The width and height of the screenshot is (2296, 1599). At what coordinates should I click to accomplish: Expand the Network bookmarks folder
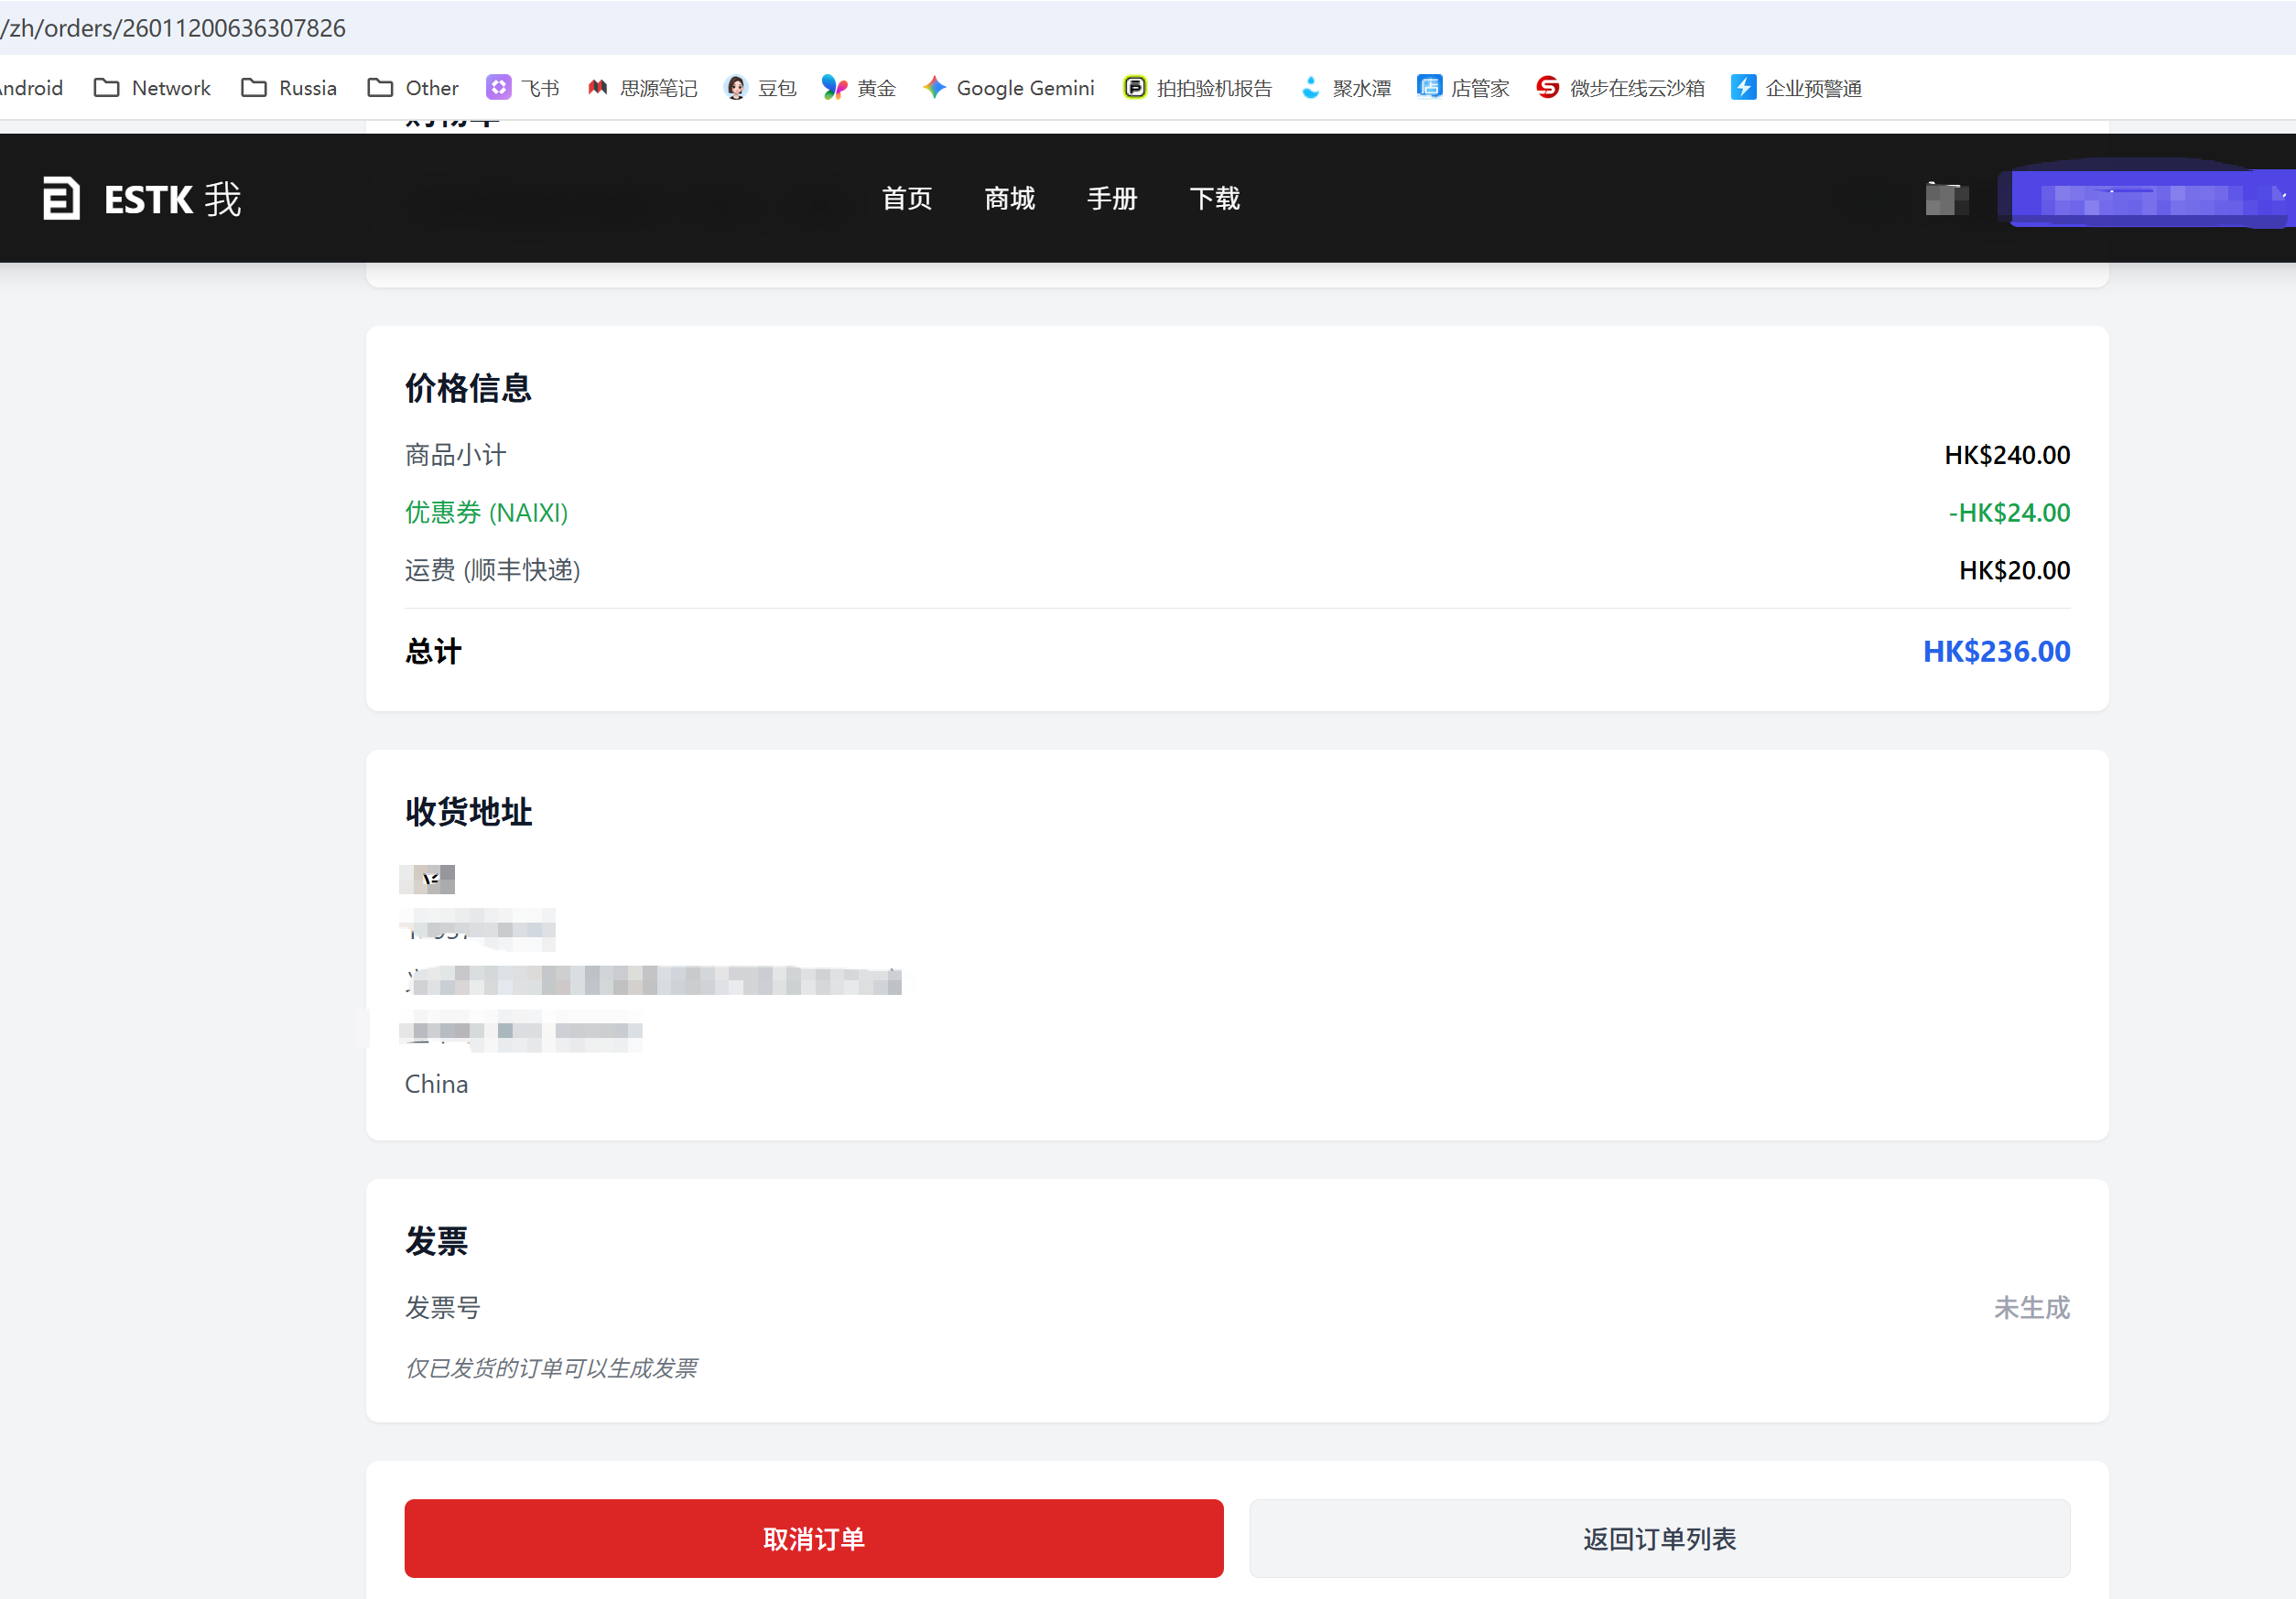[x=152, y=88]
